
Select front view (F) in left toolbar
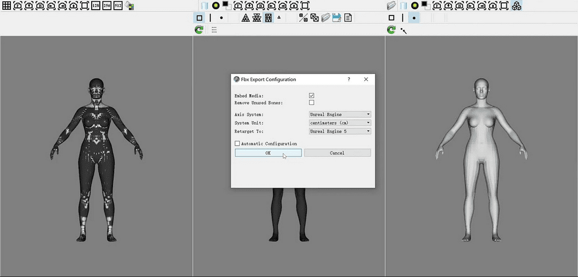[x=18, y=6]
